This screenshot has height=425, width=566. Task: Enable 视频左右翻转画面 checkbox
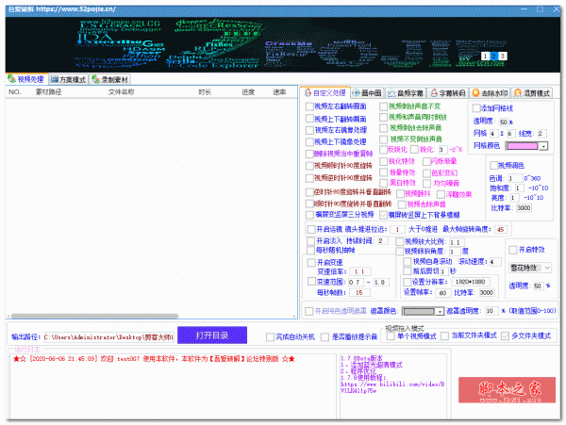pos(309,106)
